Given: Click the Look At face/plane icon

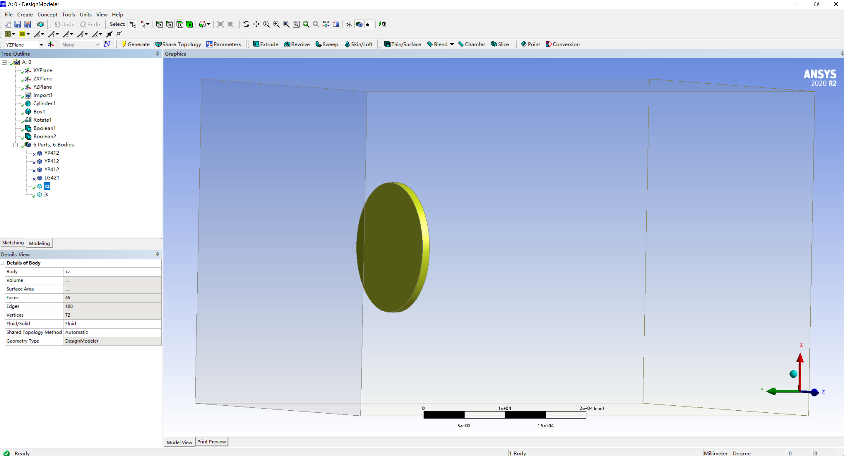Looking at the screenshot, I should pyautogui.click(x=336, y=24).
